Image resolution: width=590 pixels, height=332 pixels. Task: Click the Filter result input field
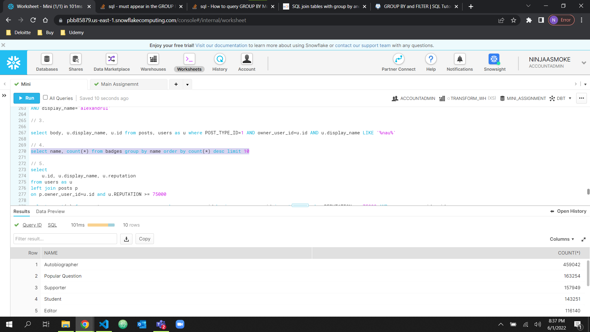[x=65, y=239]
